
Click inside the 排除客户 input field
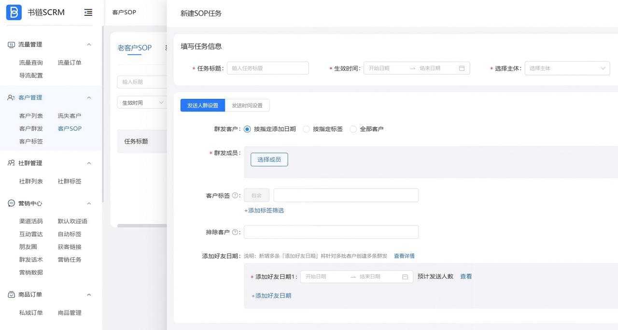click(331, 232)
